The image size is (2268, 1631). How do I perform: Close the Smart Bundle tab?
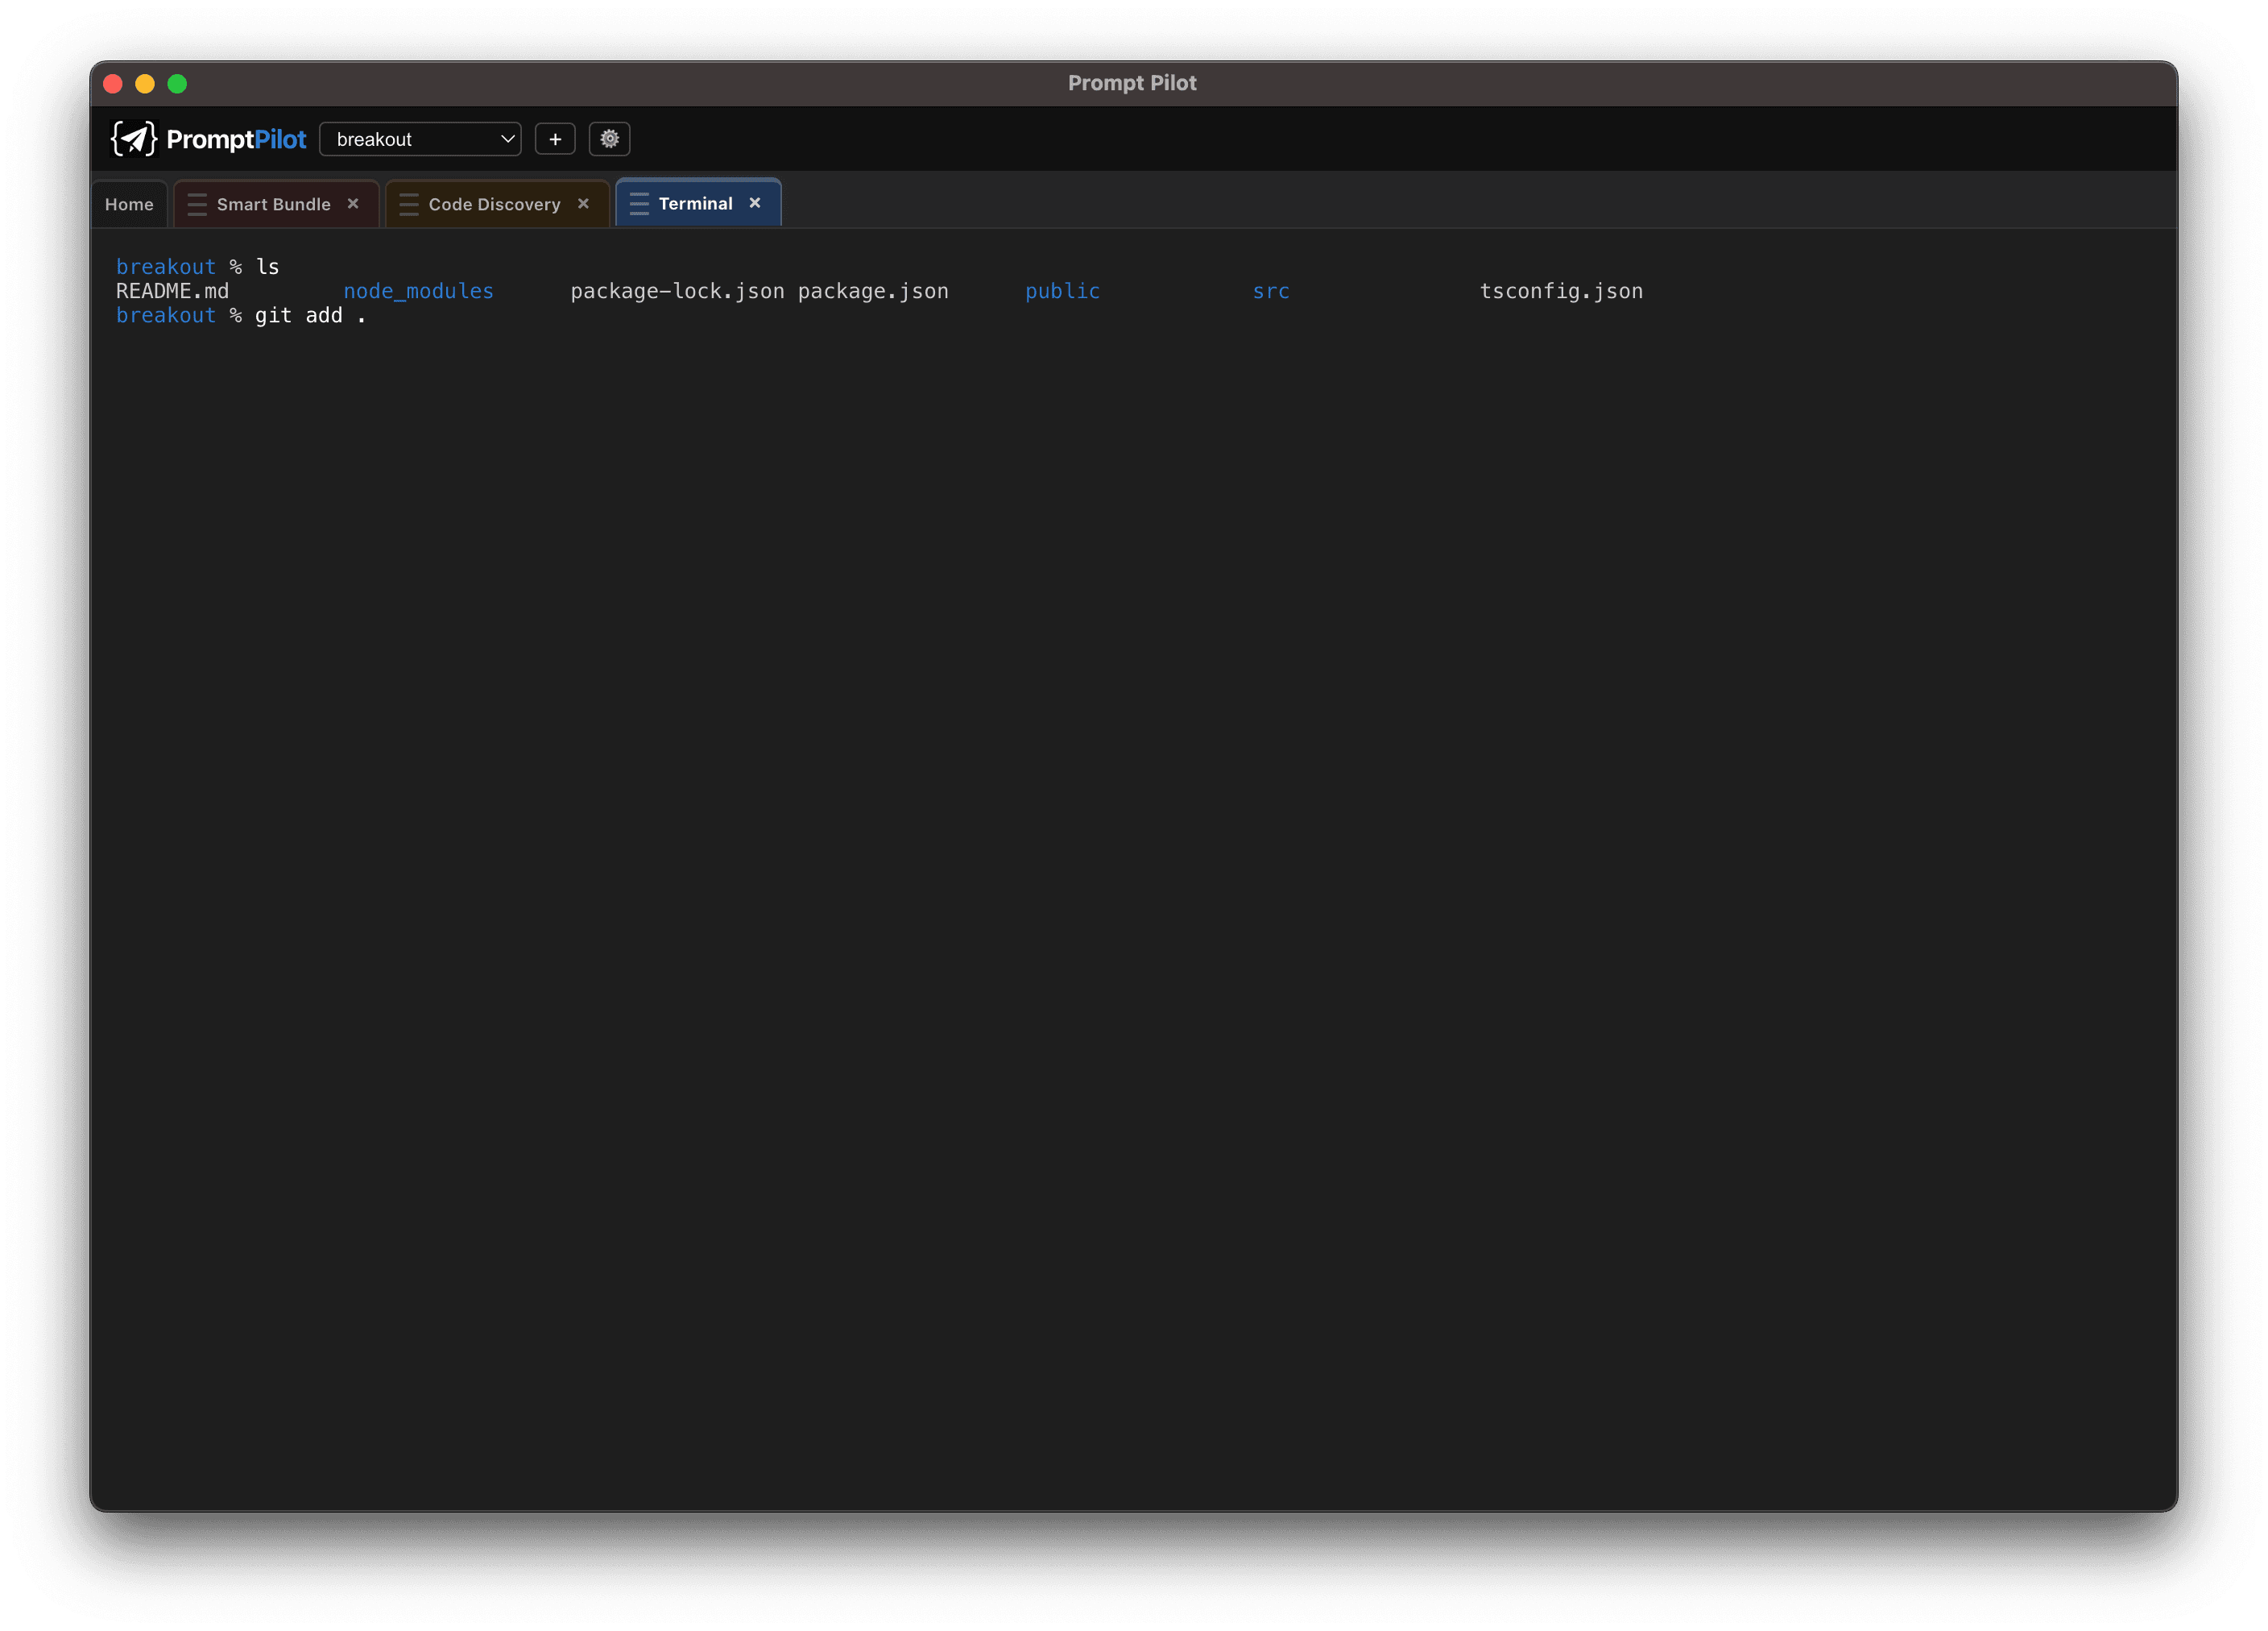pos(353,204)
